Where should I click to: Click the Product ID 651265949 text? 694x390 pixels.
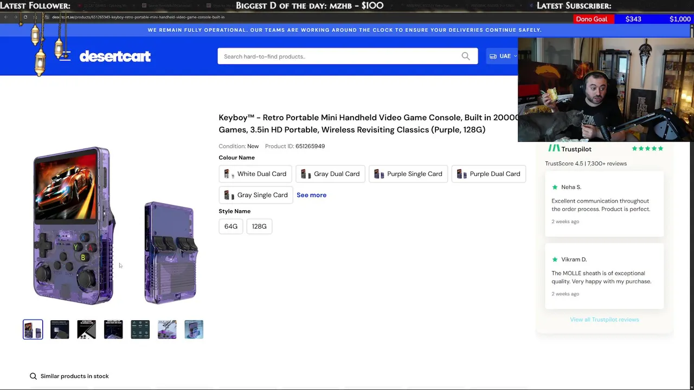tap(295, 146)
